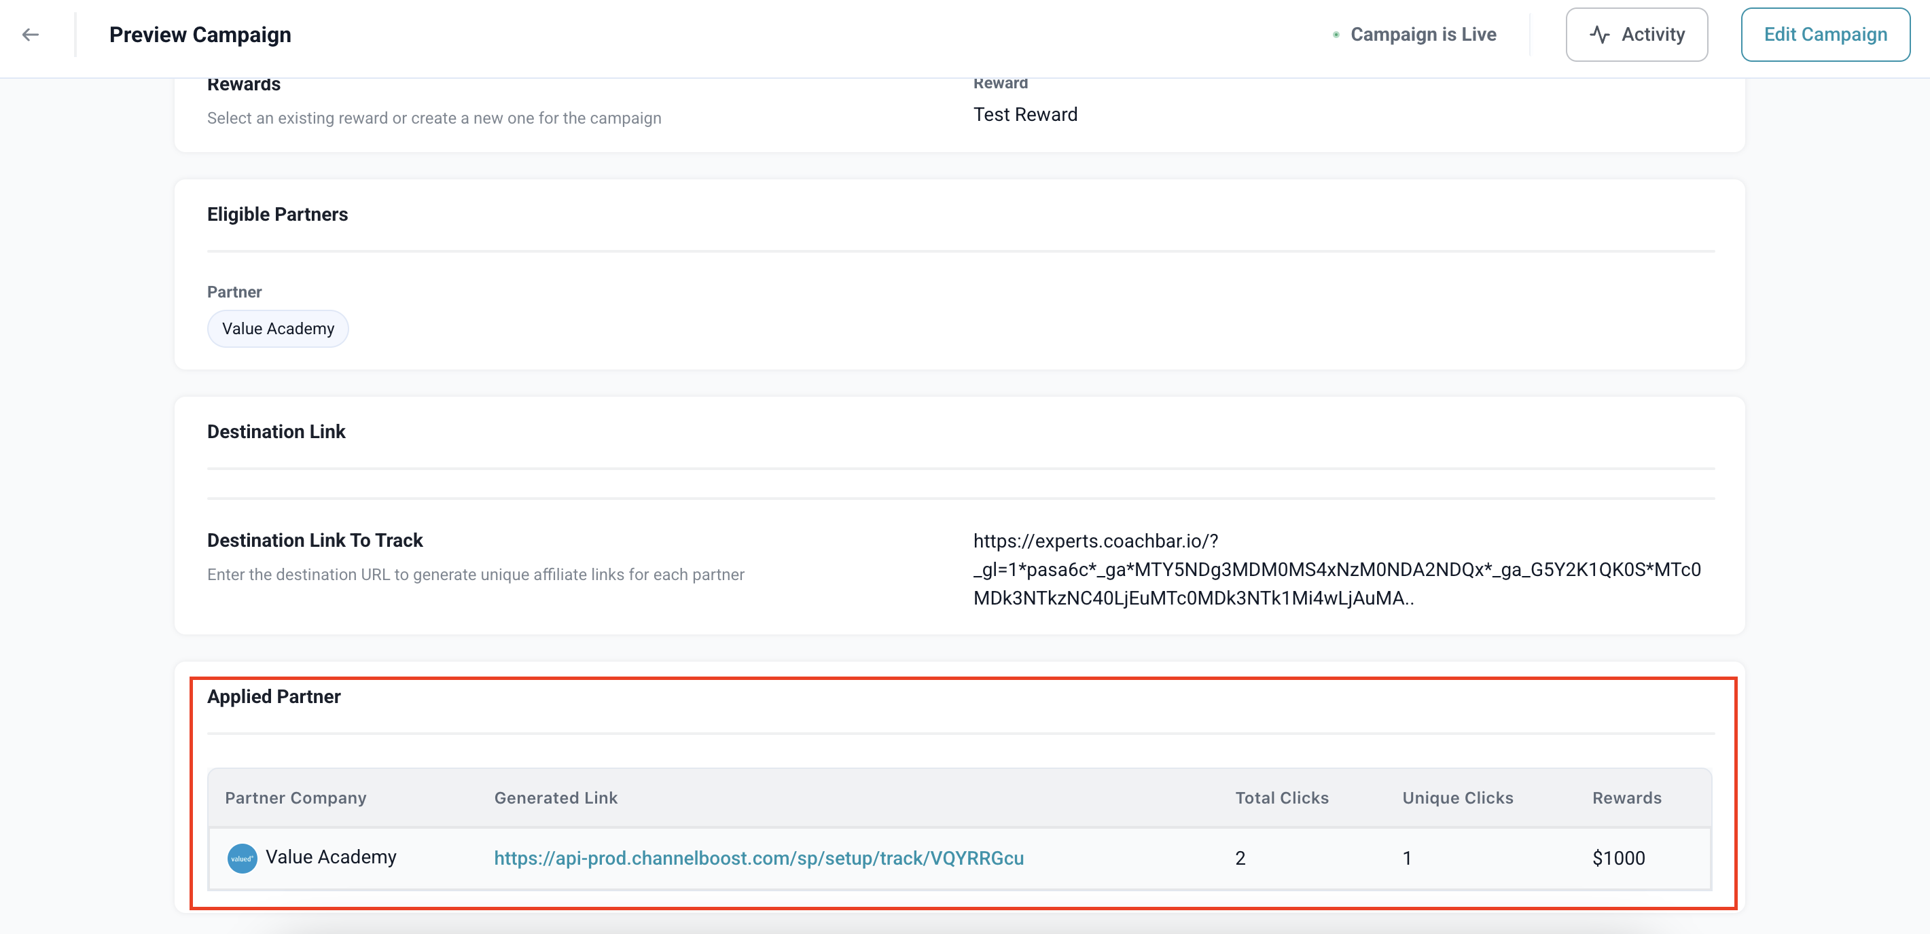Open the generated channelboost tracking link

[x=758, y=858]
